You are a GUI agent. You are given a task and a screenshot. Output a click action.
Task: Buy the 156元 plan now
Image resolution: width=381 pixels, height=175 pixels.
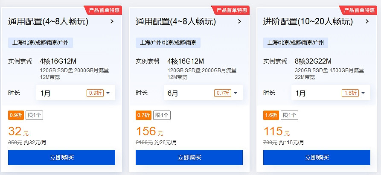pyautogui.click(x=189, y=157)
